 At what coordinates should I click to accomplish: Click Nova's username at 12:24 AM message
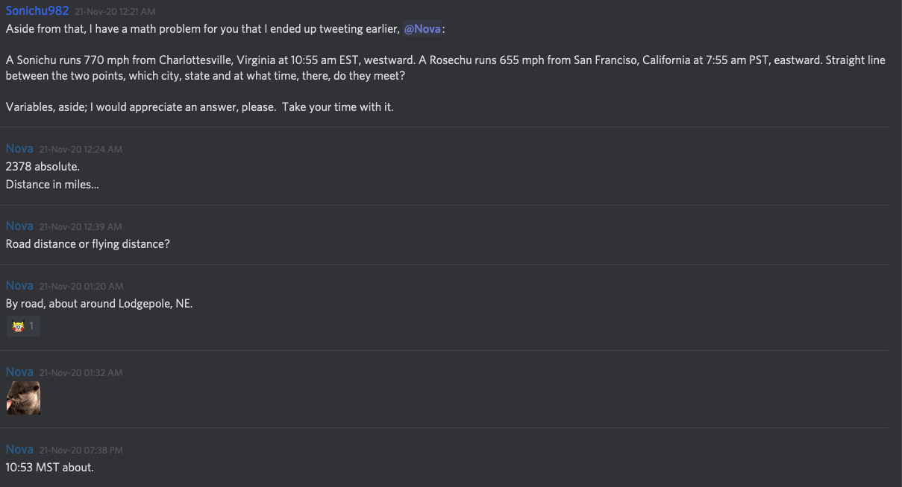click(x=19, y=149)
